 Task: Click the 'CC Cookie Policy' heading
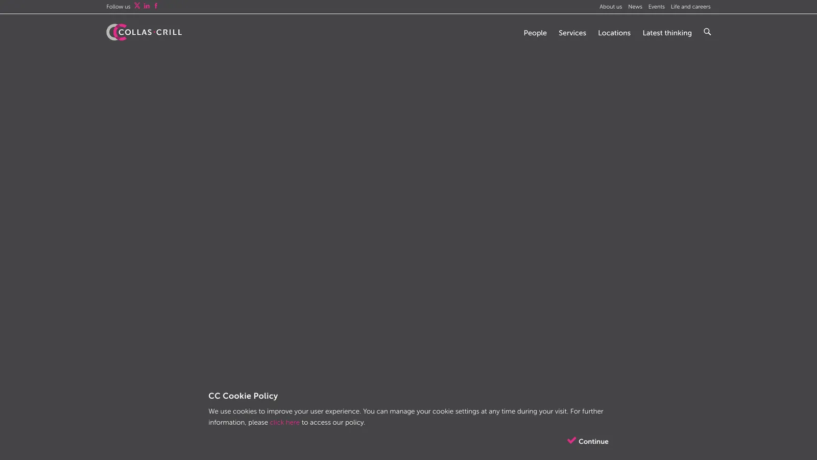point(243,396)
